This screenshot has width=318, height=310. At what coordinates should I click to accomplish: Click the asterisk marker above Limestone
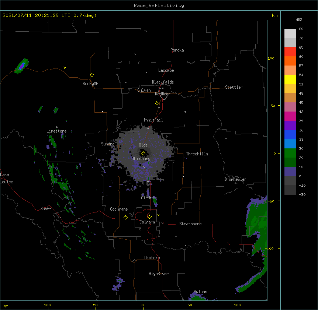[56, 127]
